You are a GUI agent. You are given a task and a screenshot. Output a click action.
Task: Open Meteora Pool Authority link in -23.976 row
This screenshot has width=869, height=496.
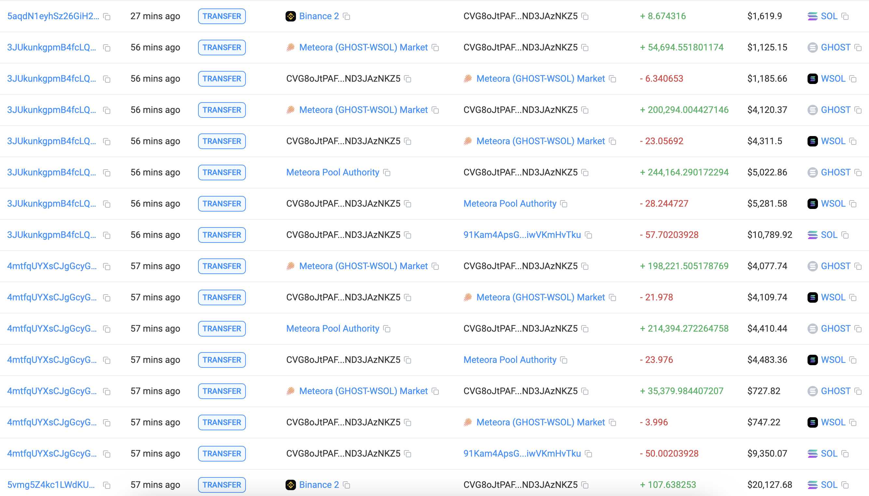pyautogui.click(x=510, y=360)
